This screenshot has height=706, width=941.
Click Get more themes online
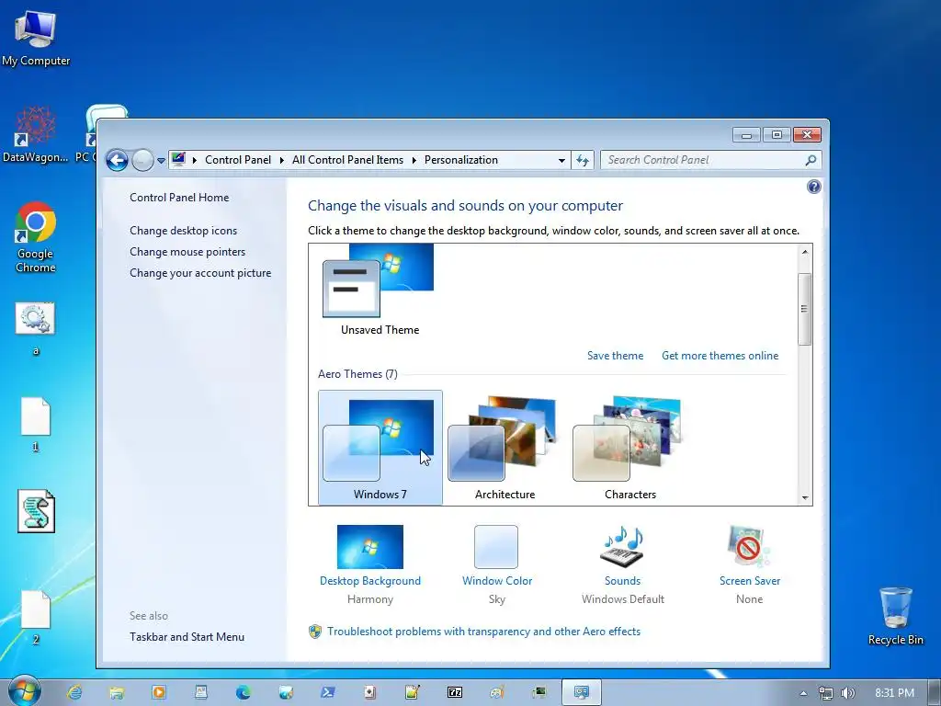(720, 356)
